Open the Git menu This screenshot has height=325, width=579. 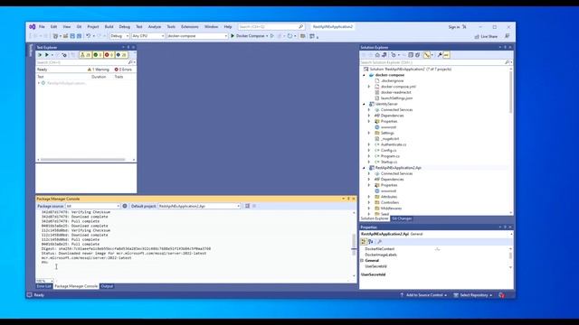point(79,27)
